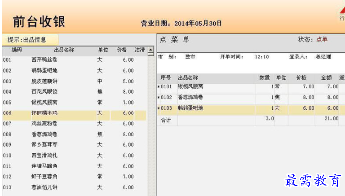
Task: Click the status value 点单
Action: coord(322,40)
